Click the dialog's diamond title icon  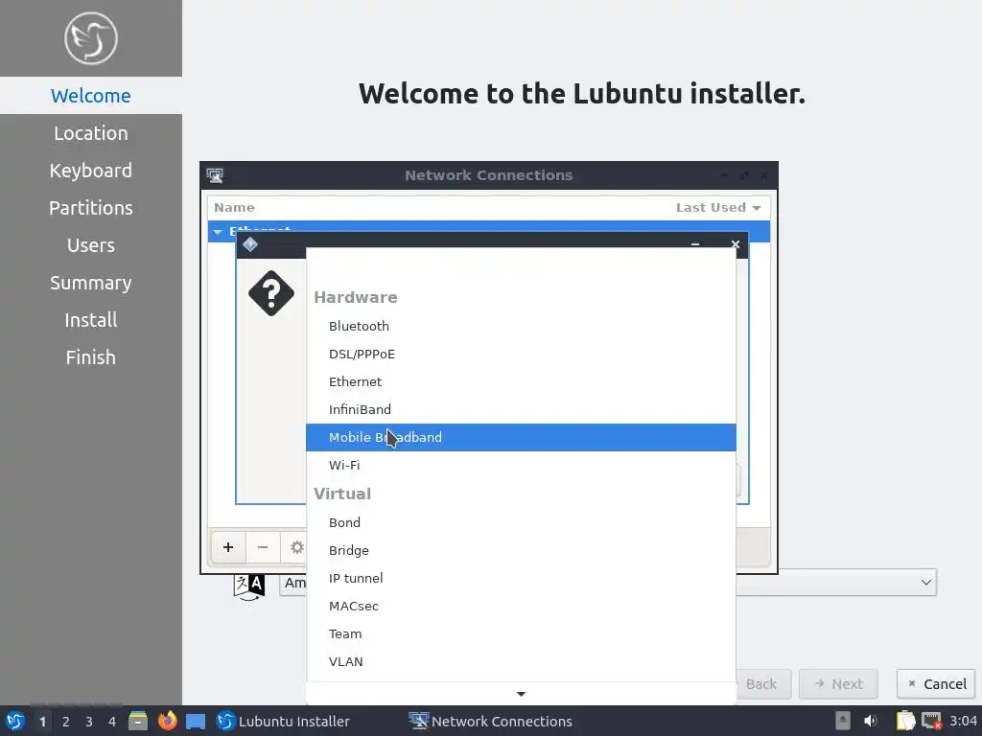pos(250,244)
